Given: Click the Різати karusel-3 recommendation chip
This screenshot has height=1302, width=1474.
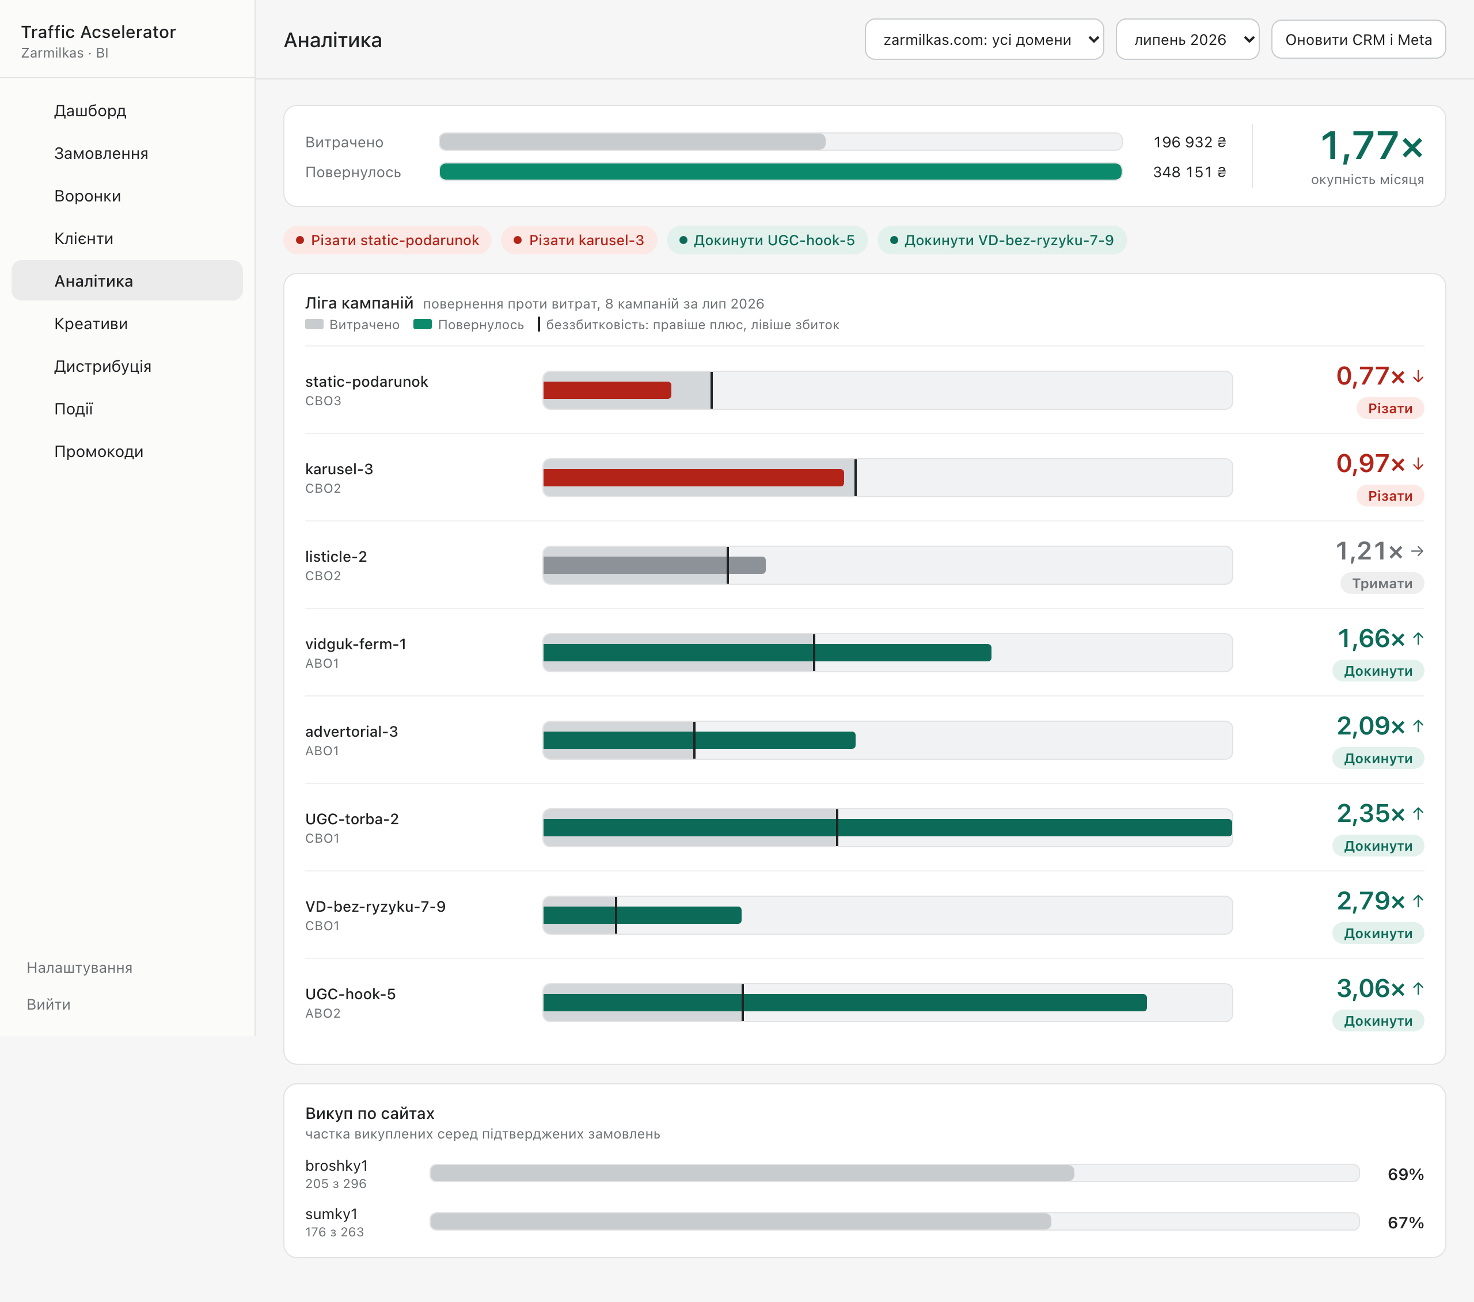Looking at the screenshot, I should click(x=578, y=240).
